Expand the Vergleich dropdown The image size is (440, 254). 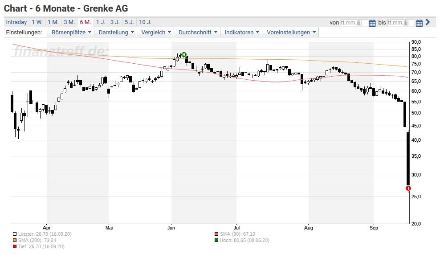coord(156,32)
